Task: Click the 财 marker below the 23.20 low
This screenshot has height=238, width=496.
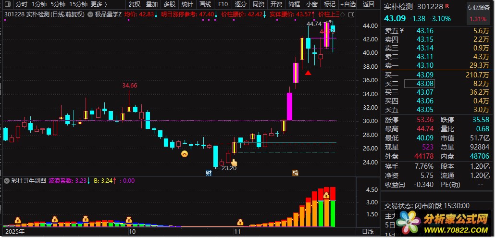Action: click(209, 173)
